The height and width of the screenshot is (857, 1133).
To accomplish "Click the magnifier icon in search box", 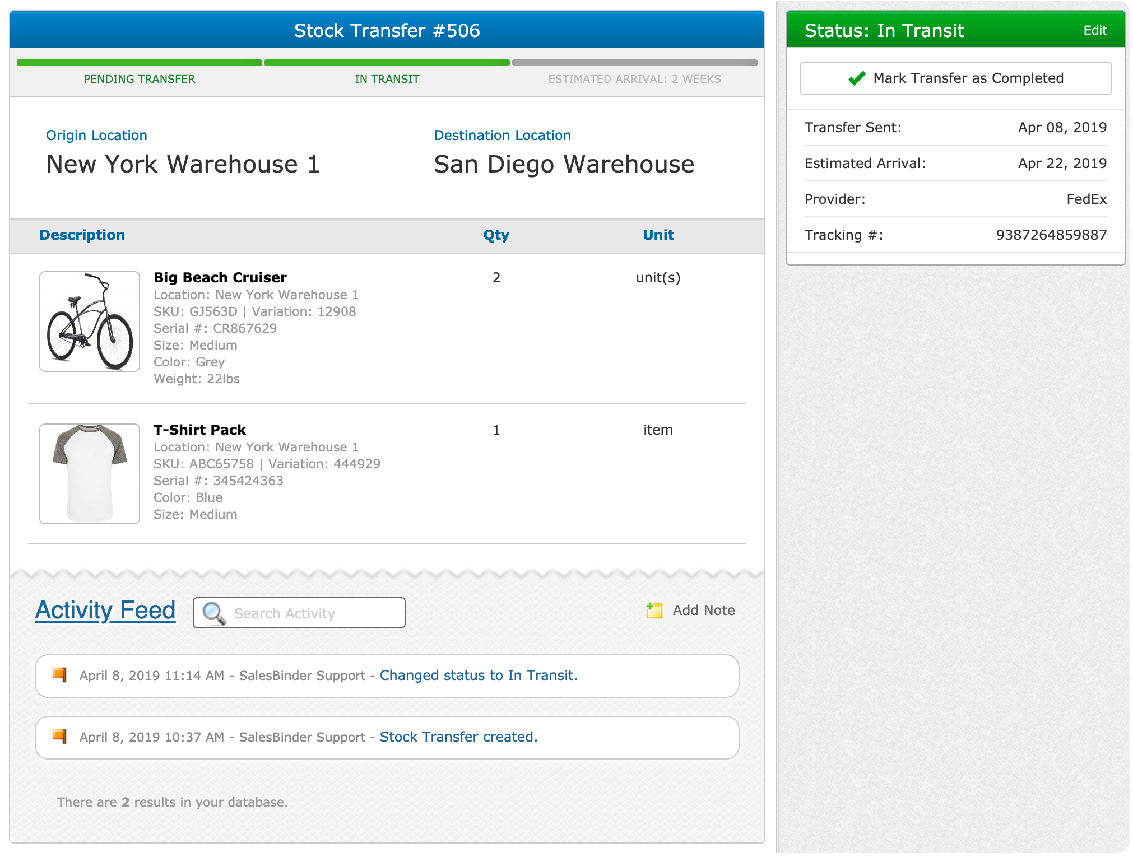I will [213, 613].
